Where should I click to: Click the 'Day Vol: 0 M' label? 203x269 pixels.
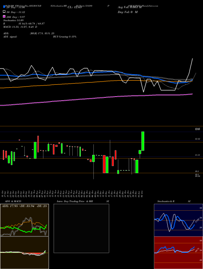click(127, 12)
